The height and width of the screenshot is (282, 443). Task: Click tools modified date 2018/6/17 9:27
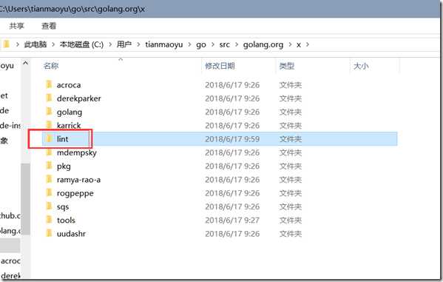(x=232, y=220)
